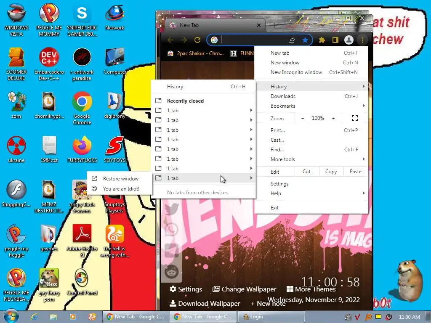Click Download Wallpaper link on page
This screenshot has height=323, width=431.
tap(205, 304)
